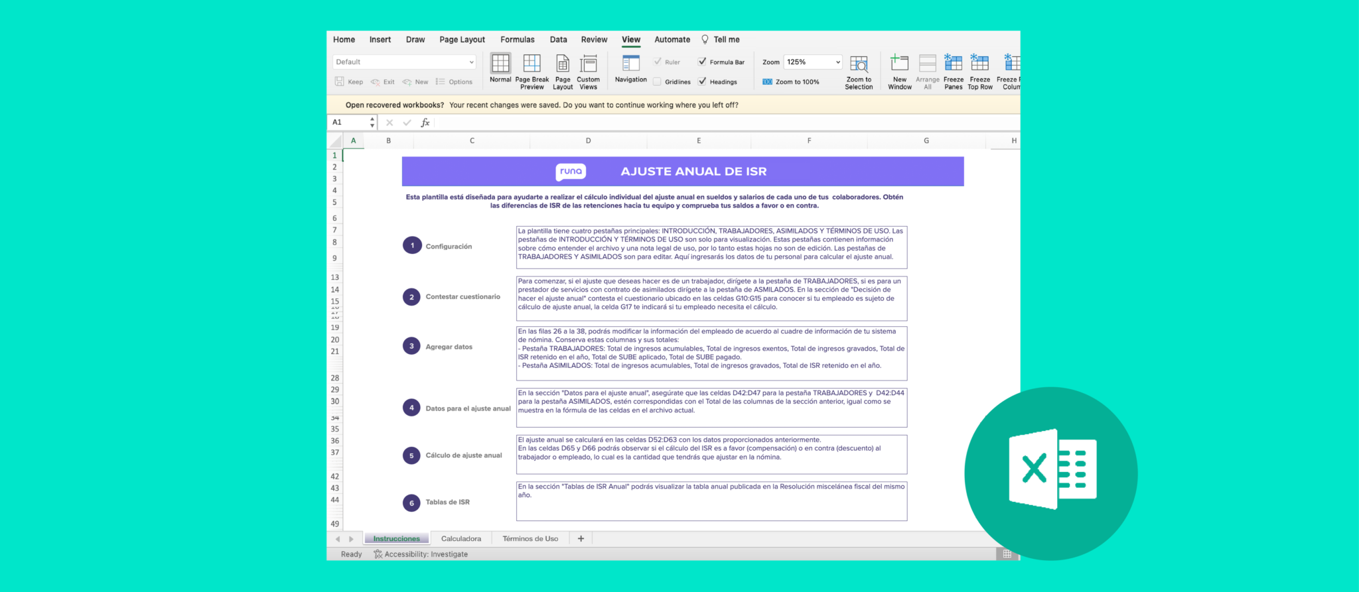
Task: Open the Page Layout tab
Action: (x=462, y=40)
